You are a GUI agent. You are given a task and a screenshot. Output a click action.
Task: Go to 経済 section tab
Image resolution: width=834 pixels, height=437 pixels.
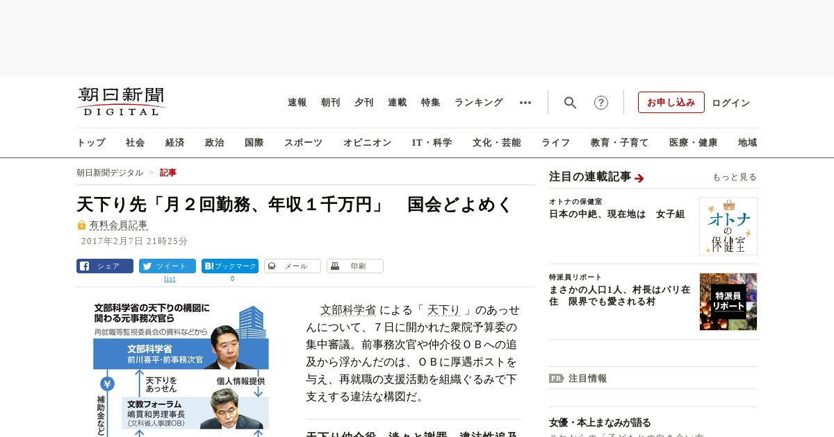click(175, 142)
